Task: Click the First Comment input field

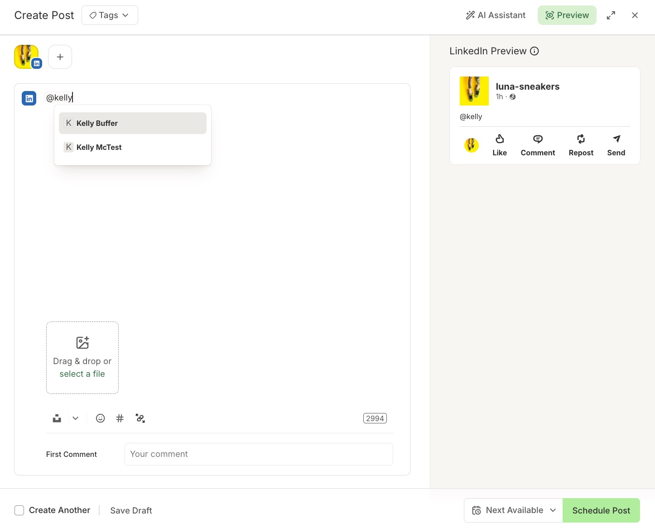Action: pos(259,454)
